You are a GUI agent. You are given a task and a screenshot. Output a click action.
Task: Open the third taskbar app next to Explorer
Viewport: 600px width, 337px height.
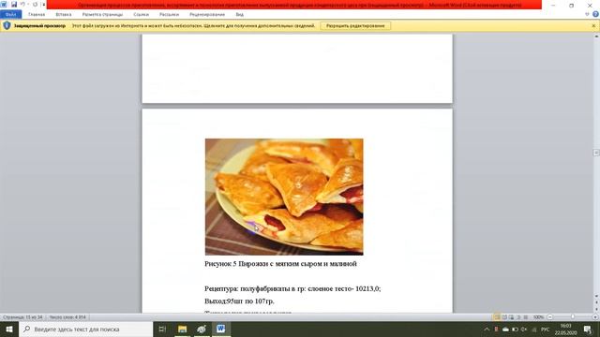202,329
